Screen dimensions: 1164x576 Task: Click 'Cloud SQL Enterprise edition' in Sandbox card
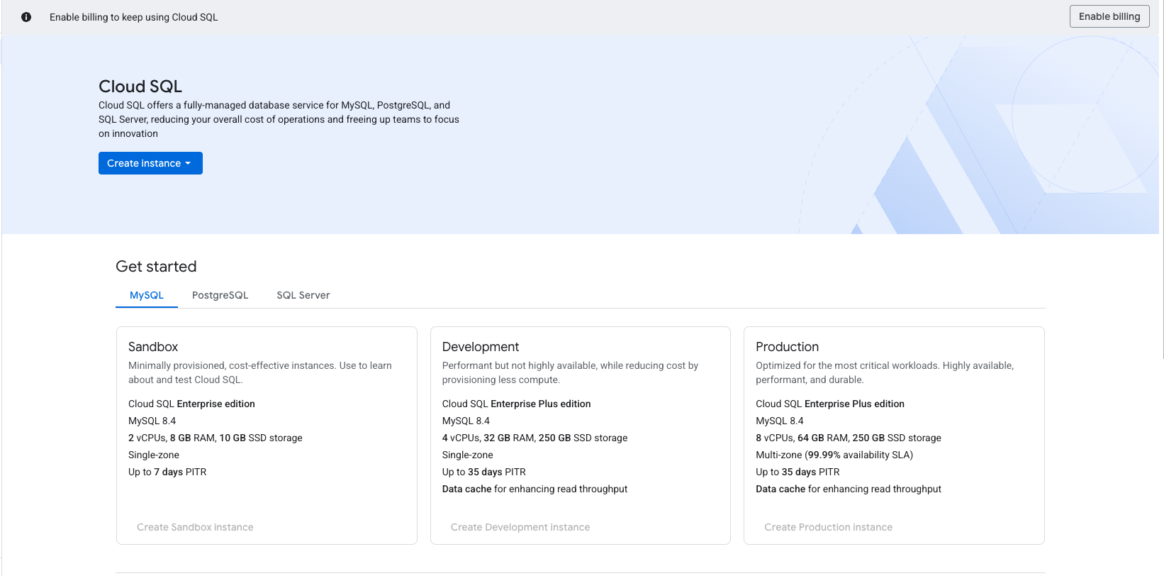[x=191, y=404]
